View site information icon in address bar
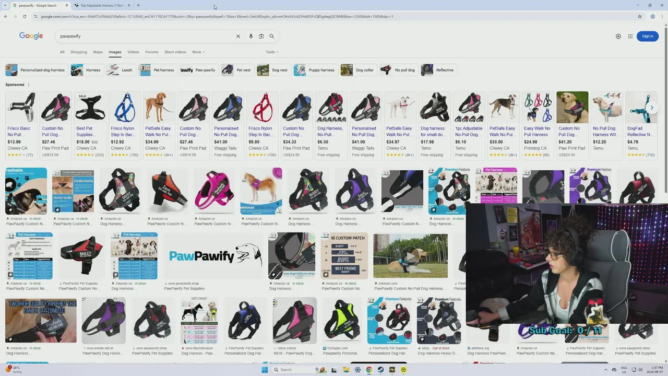This screenshot has width=668, height=376. pyautogui.click(x=35, y=16)
